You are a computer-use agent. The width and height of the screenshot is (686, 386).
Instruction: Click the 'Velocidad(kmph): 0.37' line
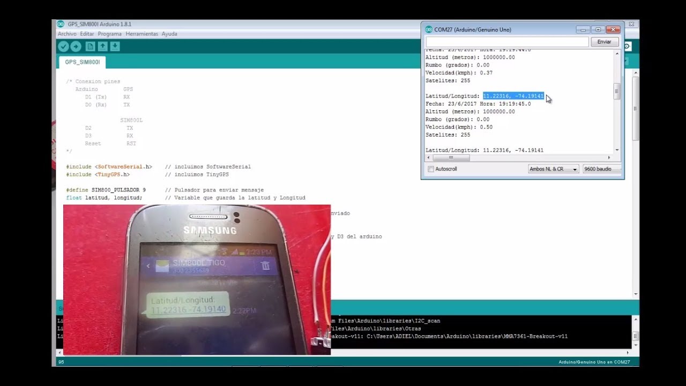click(459, 73)
